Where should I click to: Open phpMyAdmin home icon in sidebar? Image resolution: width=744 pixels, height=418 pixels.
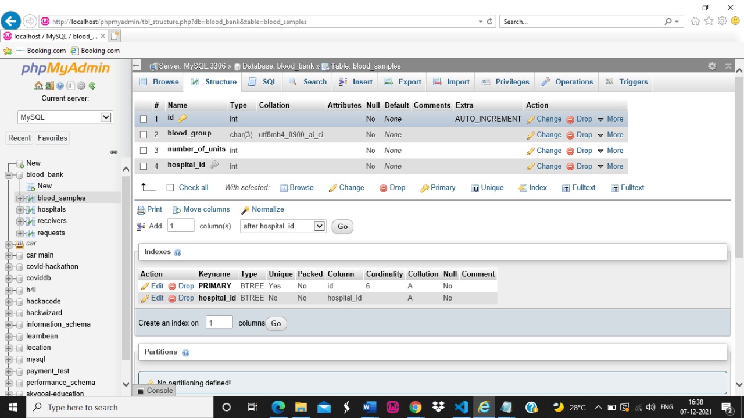point(38,85)
